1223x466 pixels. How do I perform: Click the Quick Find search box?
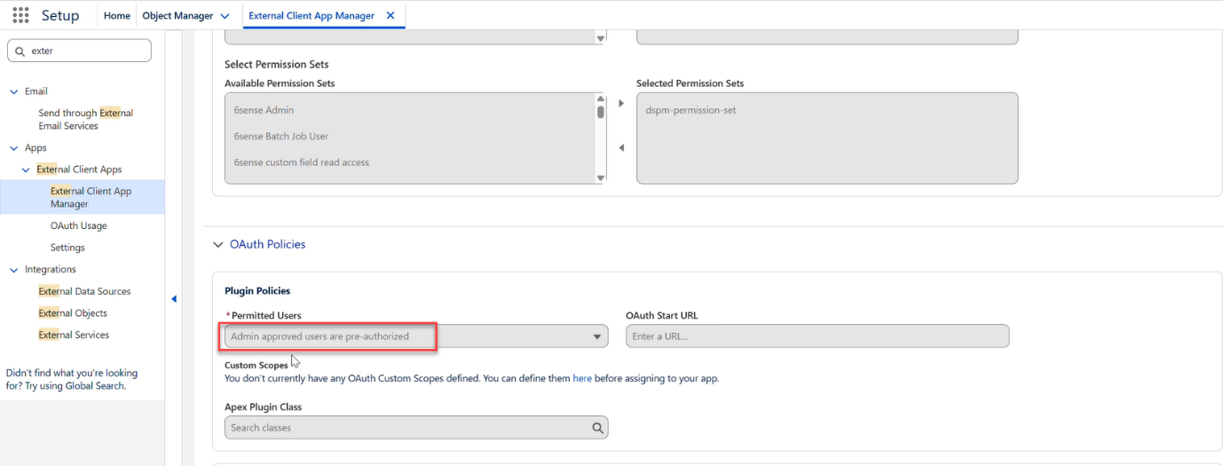(79, 51)
